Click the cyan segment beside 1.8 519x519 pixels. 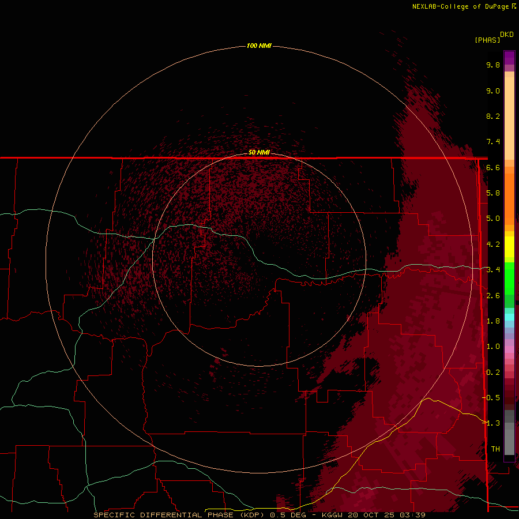tap(509, 317)
